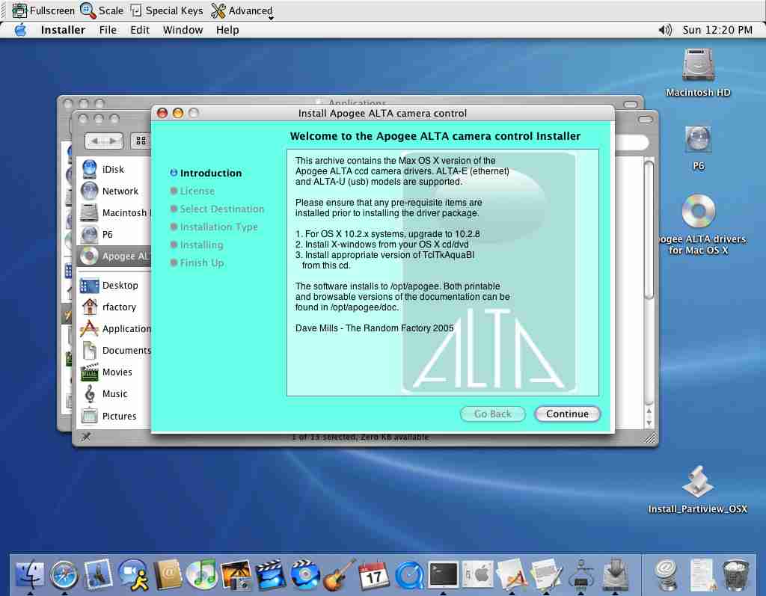
Task: Launch QuickTime Player from the Dock
Action: pos(408,574)
